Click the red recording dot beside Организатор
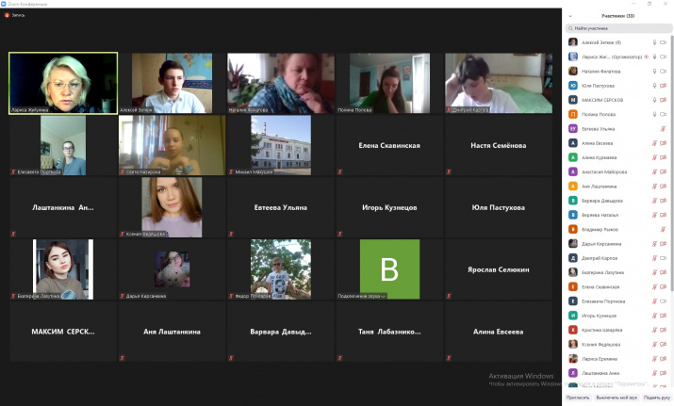 [646, 57]
